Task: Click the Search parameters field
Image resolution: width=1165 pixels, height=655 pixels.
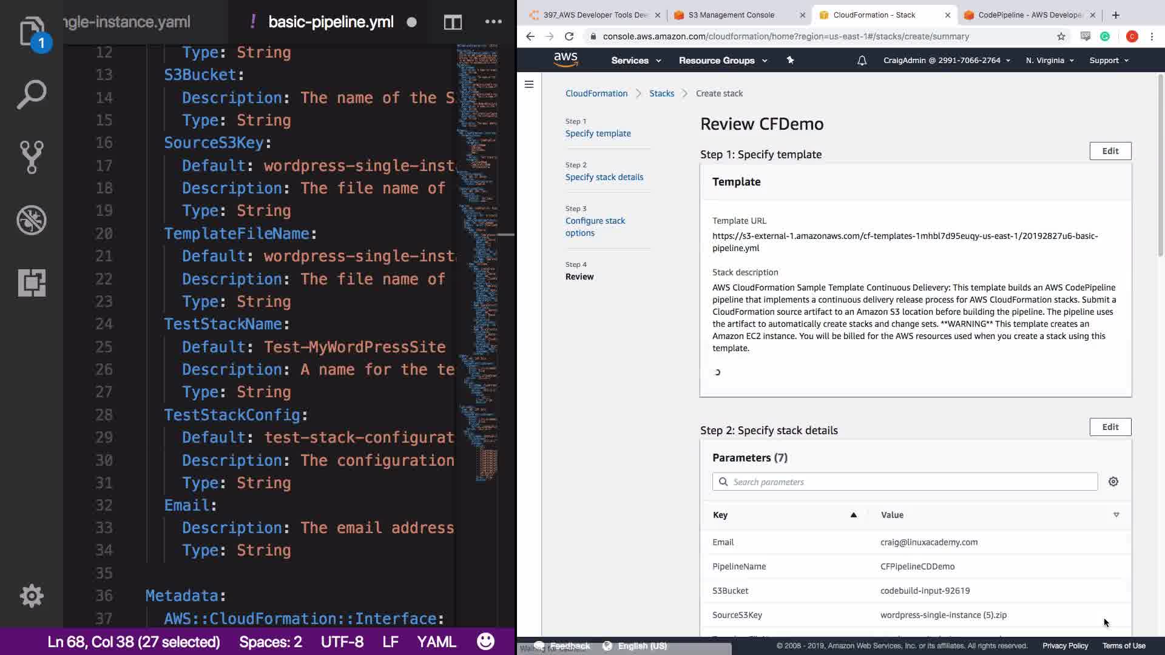Action: (910, 482)
